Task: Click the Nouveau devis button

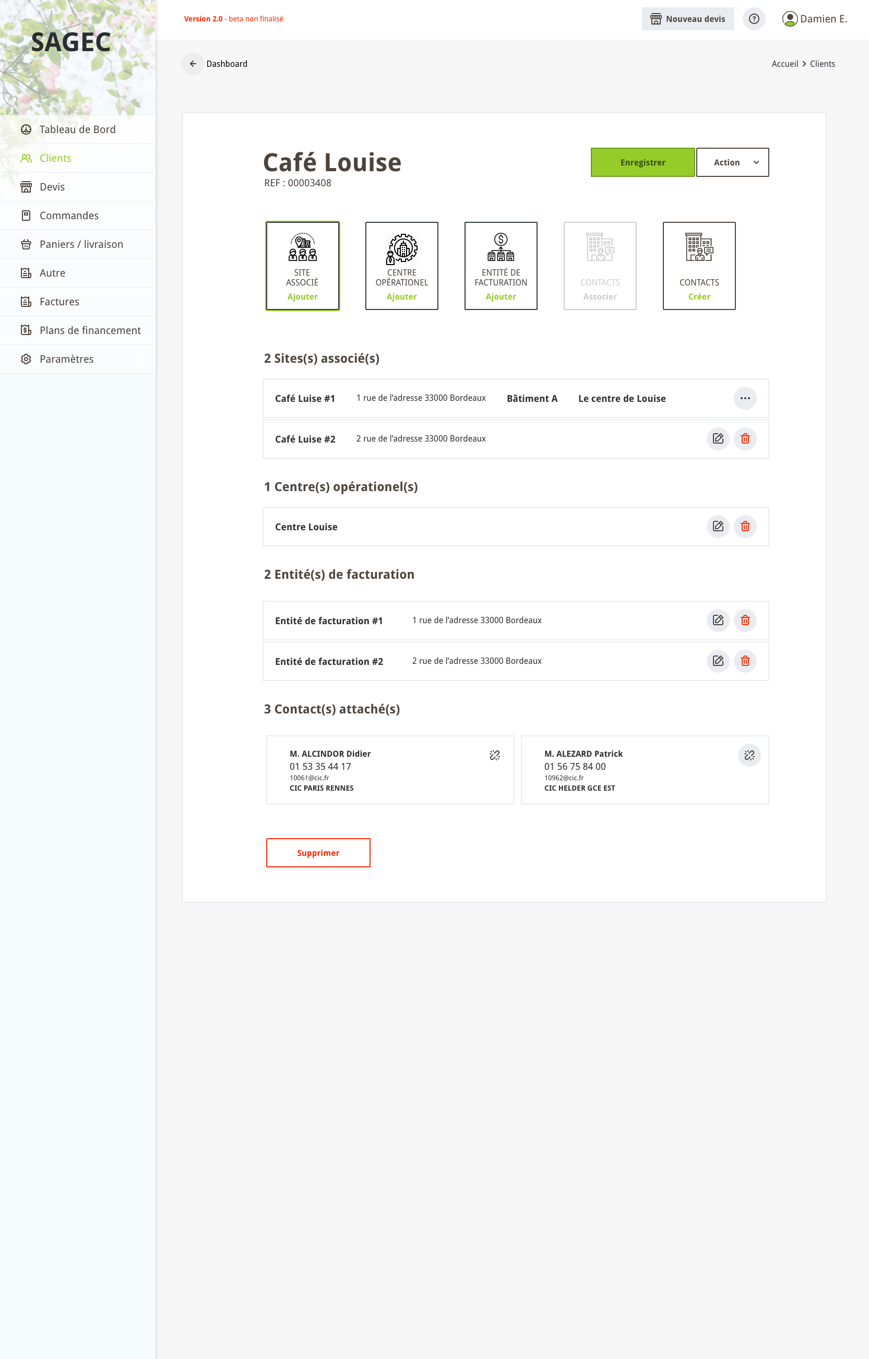Action: 687,19
